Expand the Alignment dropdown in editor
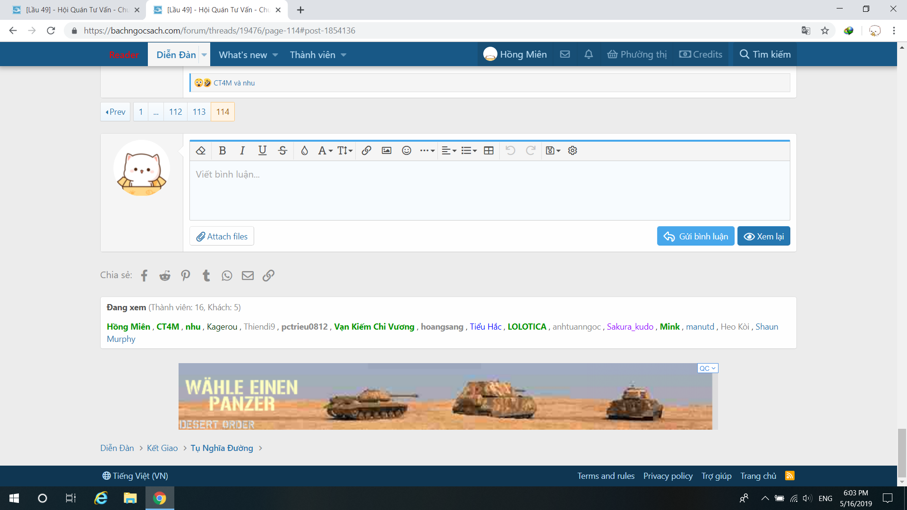The image size is (907, 510). tap(449, 151)
